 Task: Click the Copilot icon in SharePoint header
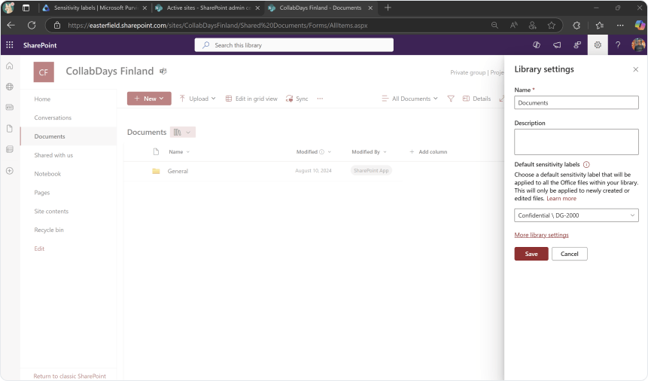[537, 44]
